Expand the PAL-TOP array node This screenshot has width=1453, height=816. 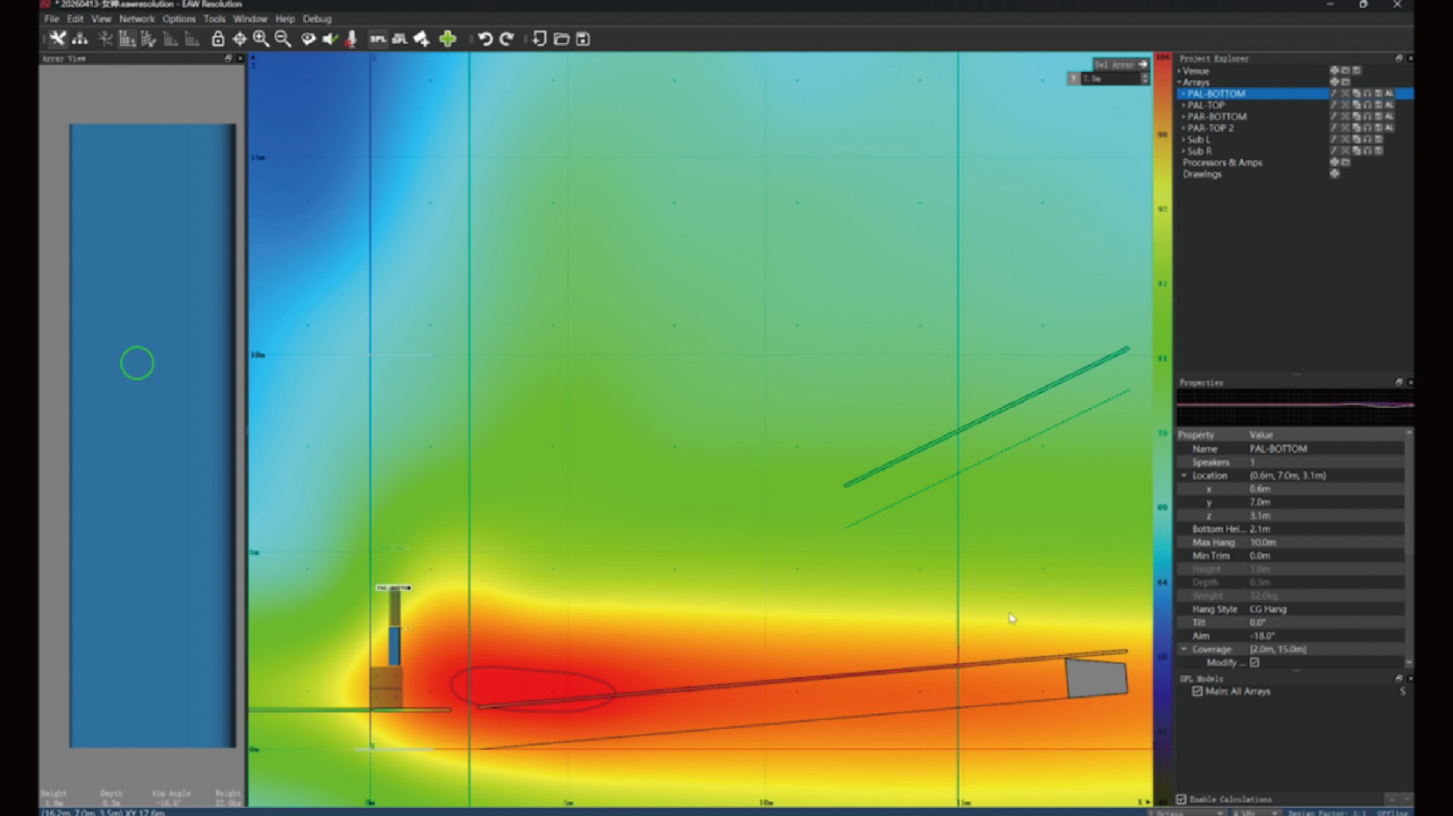pos(1183,105)
